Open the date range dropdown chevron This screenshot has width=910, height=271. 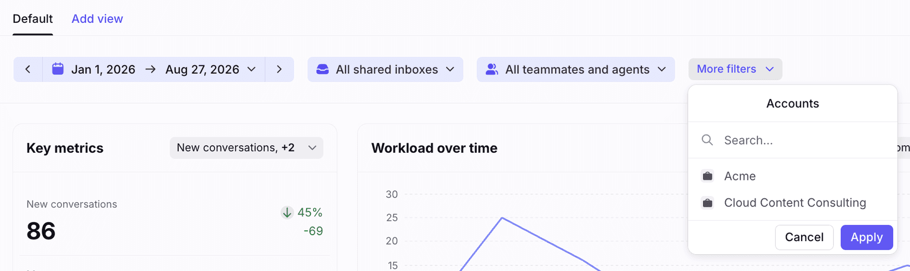click(x=251, y=69)
